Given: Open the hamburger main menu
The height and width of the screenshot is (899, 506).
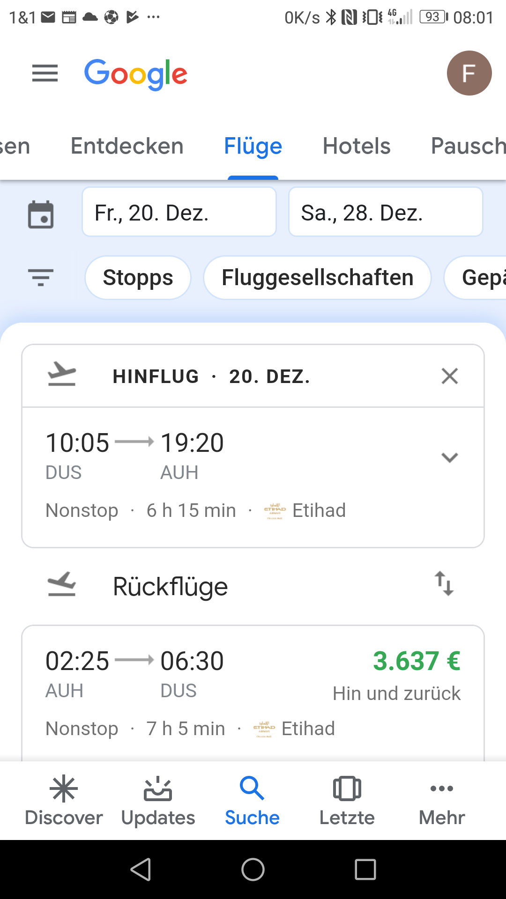Looking at the screenshot, I should pos(45,74).
